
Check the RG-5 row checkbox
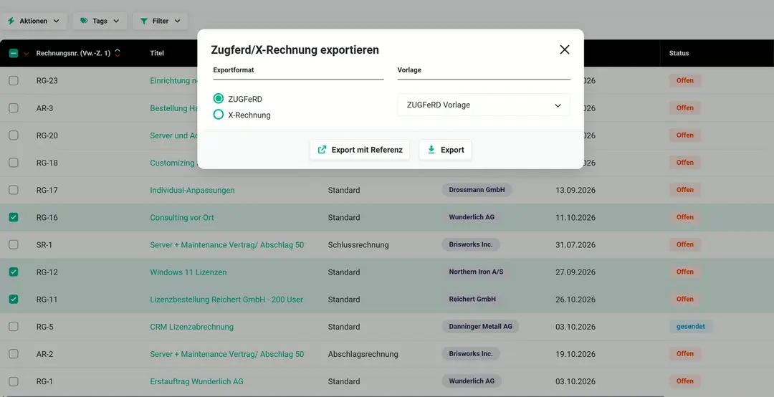14,326
